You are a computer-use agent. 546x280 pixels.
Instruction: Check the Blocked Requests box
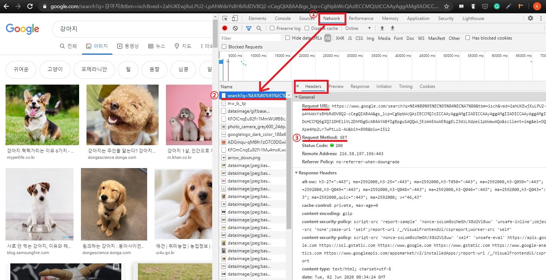tap(224, 47)
